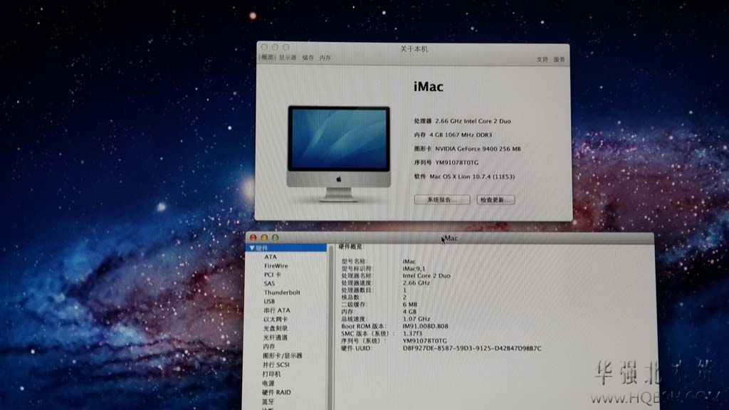Select 内存 in the System Information sidebar

(268, 347)
